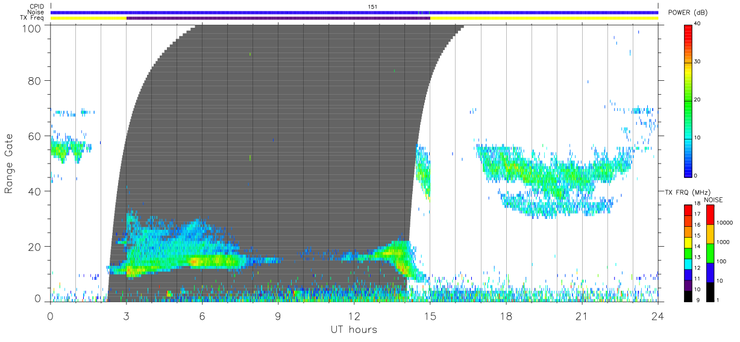
Task: Click the 24 tick on UT hours axis
Action: point(658,316)
